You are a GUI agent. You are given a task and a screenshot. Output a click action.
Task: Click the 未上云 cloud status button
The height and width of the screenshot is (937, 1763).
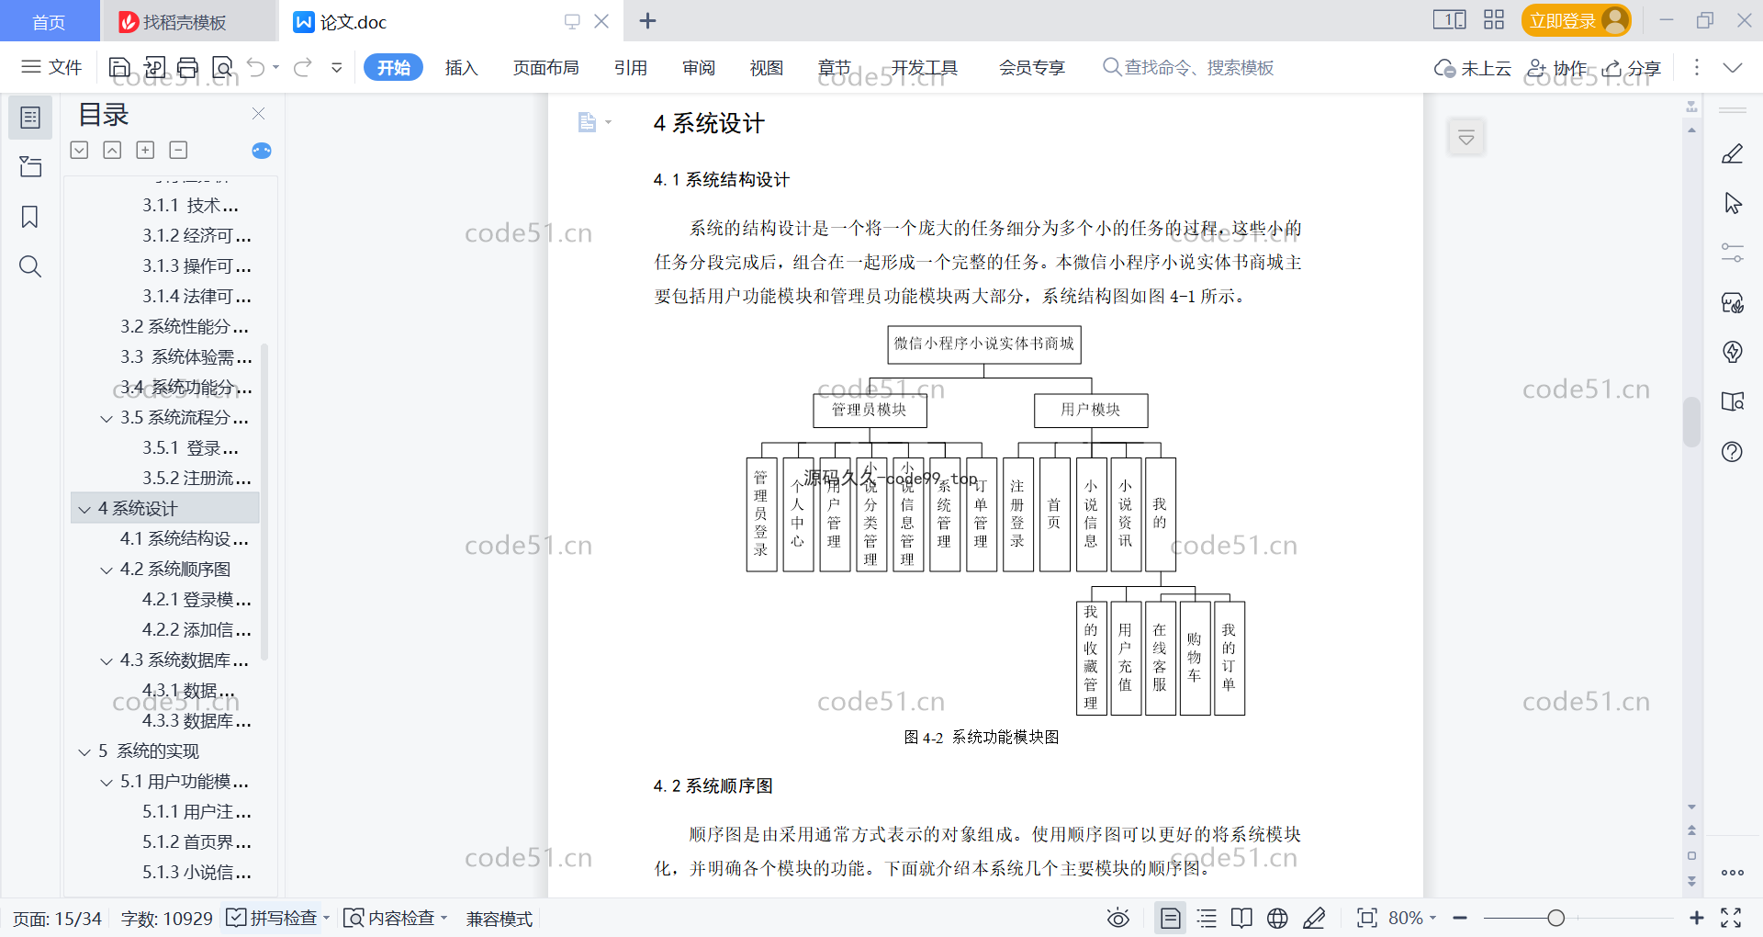point(1473,68)
